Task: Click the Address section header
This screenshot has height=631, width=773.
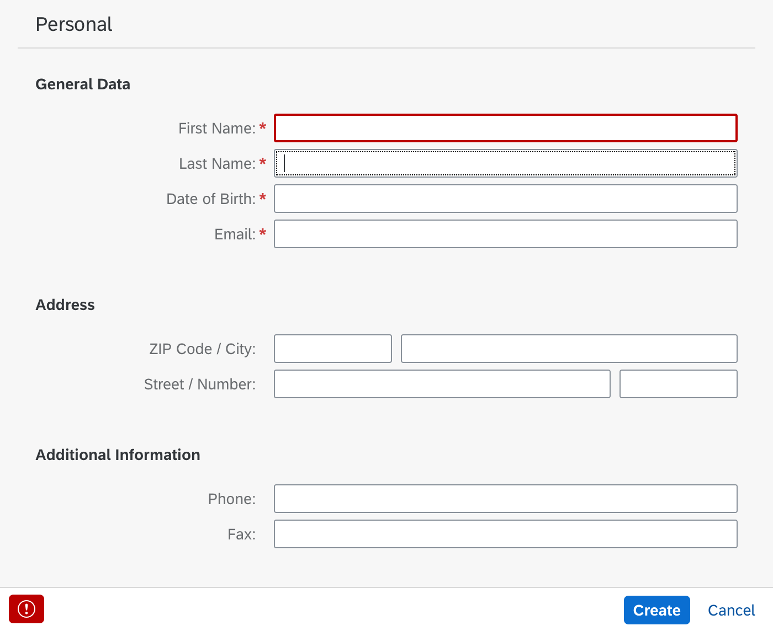Action: 65,304
